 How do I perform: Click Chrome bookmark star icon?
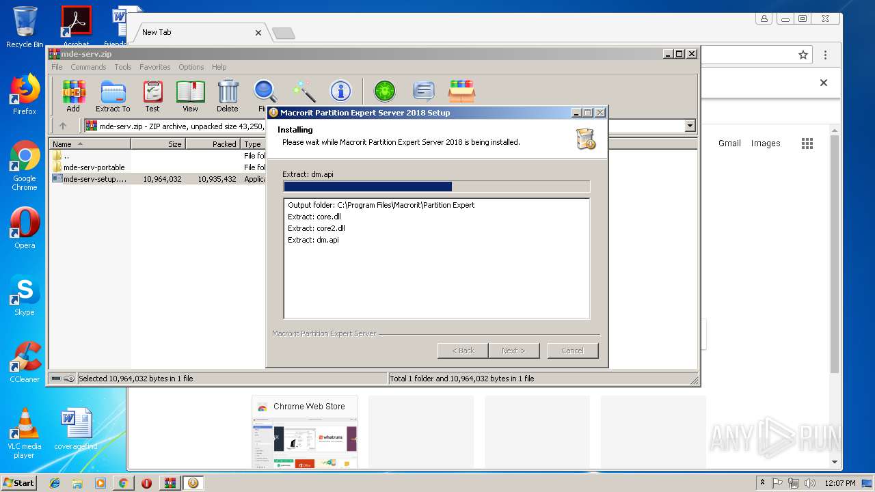pos(803,55)
